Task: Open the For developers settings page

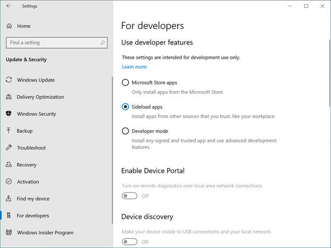Action: click(x=33, y=216)
